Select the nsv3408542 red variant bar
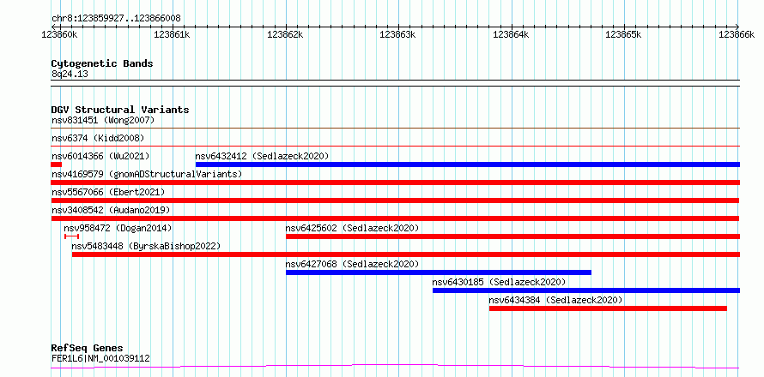Screen dimensions: 764x377 [x=395, y=218]
